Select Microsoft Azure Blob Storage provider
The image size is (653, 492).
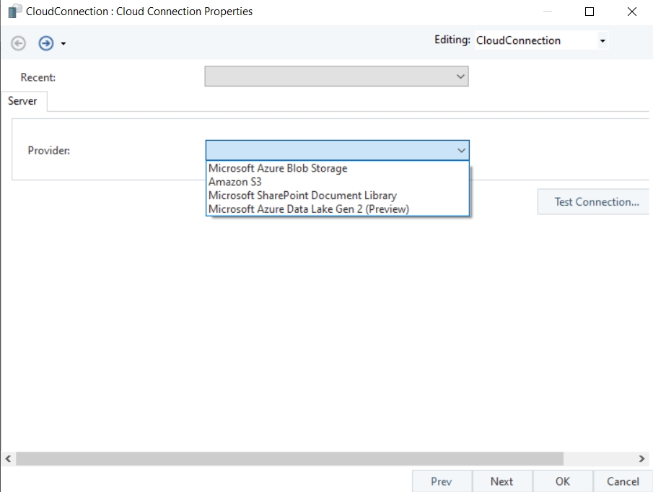tap(278, 168)
